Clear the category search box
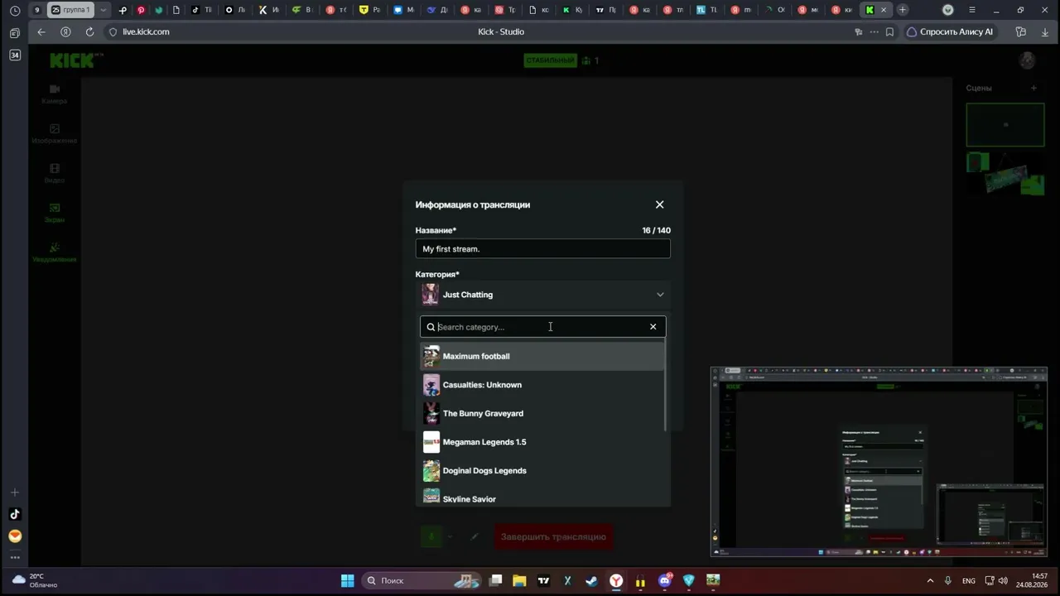Screen dimensions: 1060x596 [653, 327]
